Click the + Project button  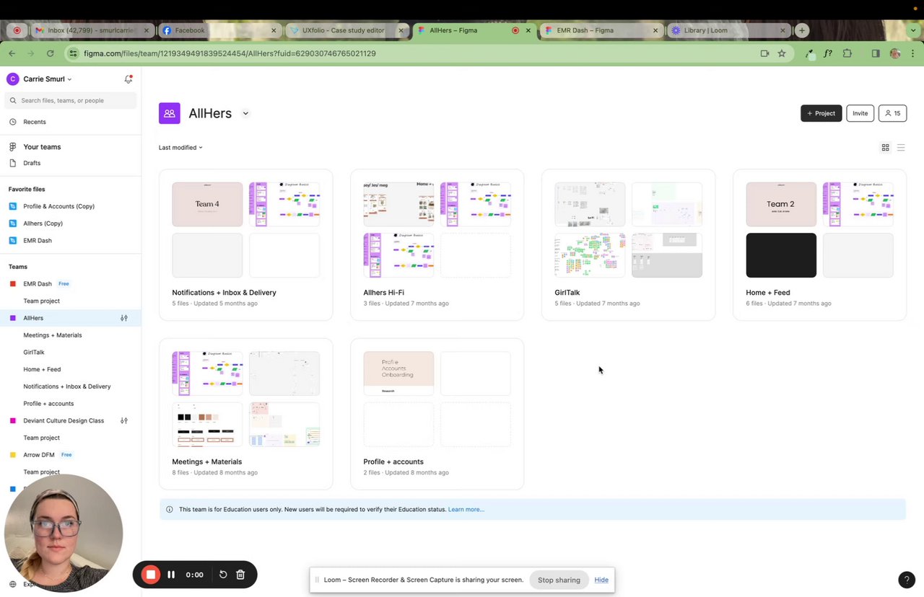coord(821,113)
